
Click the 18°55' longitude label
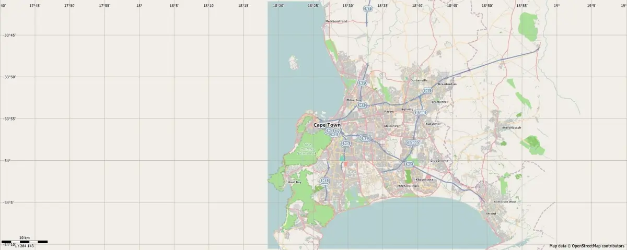coord(522,5)
